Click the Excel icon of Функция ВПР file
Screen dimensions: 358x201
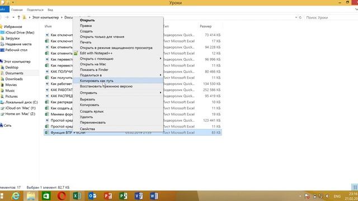point(46,132)
